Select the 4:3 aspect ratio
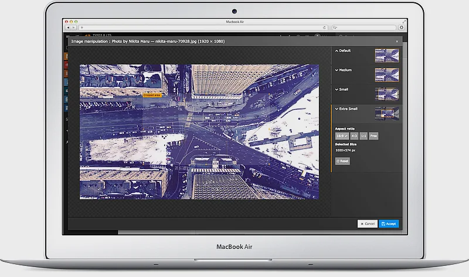Viewport: 469px width, 277px height. (x=354, y=136)
